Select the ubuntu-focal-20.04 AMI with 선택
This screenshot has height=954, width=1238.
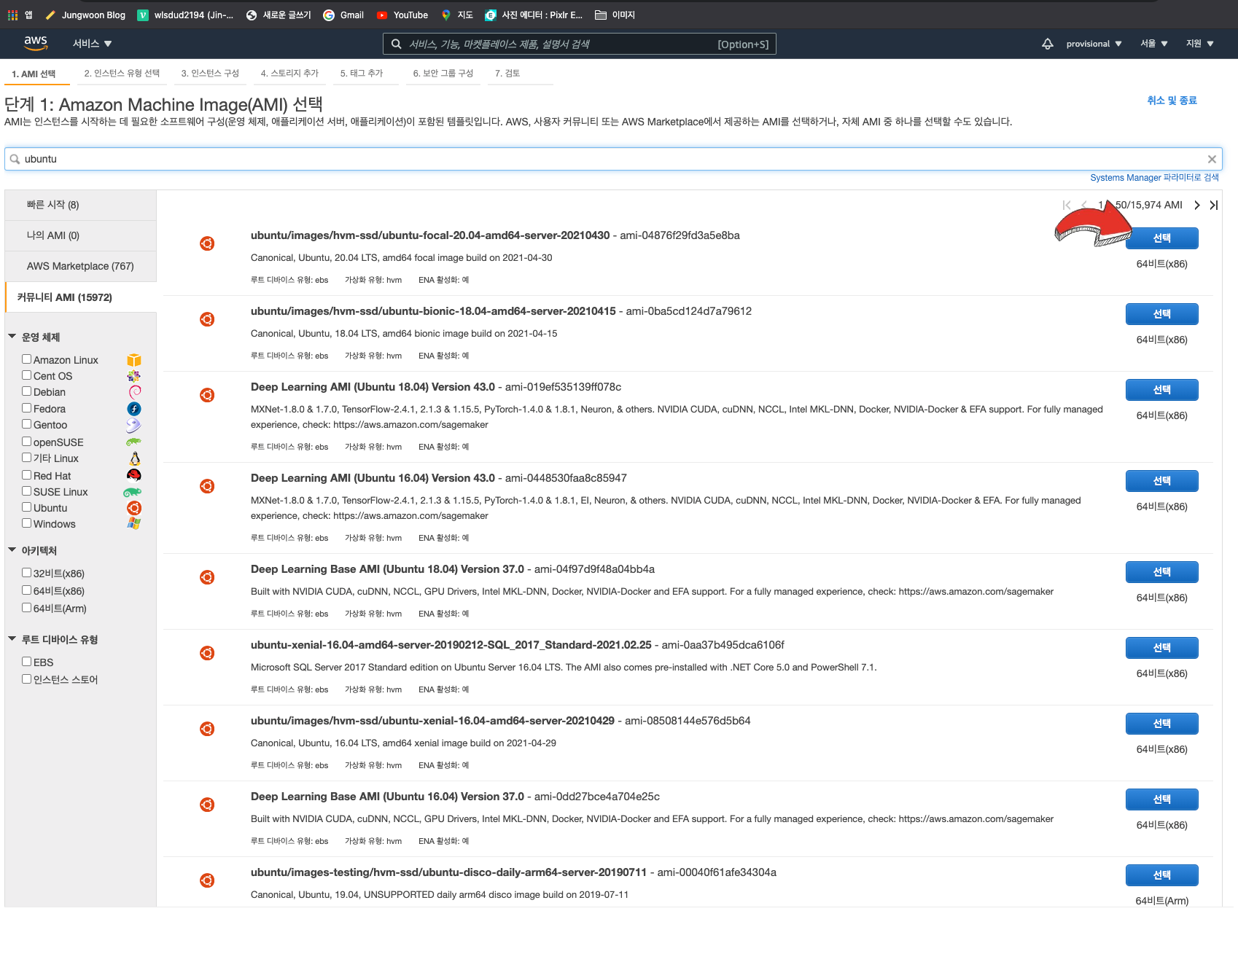coord(1162,238)
